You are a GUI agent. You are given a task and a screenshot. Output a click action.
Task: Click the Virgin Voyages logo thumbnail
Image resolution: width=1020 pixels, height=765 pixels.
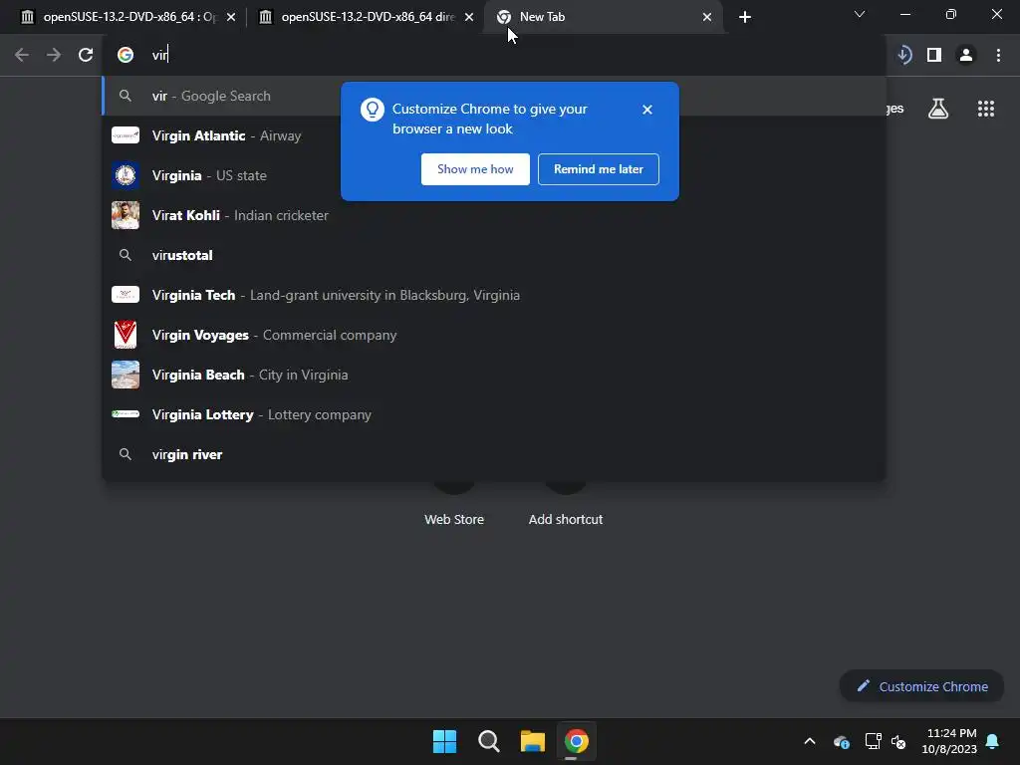[126, 335]
